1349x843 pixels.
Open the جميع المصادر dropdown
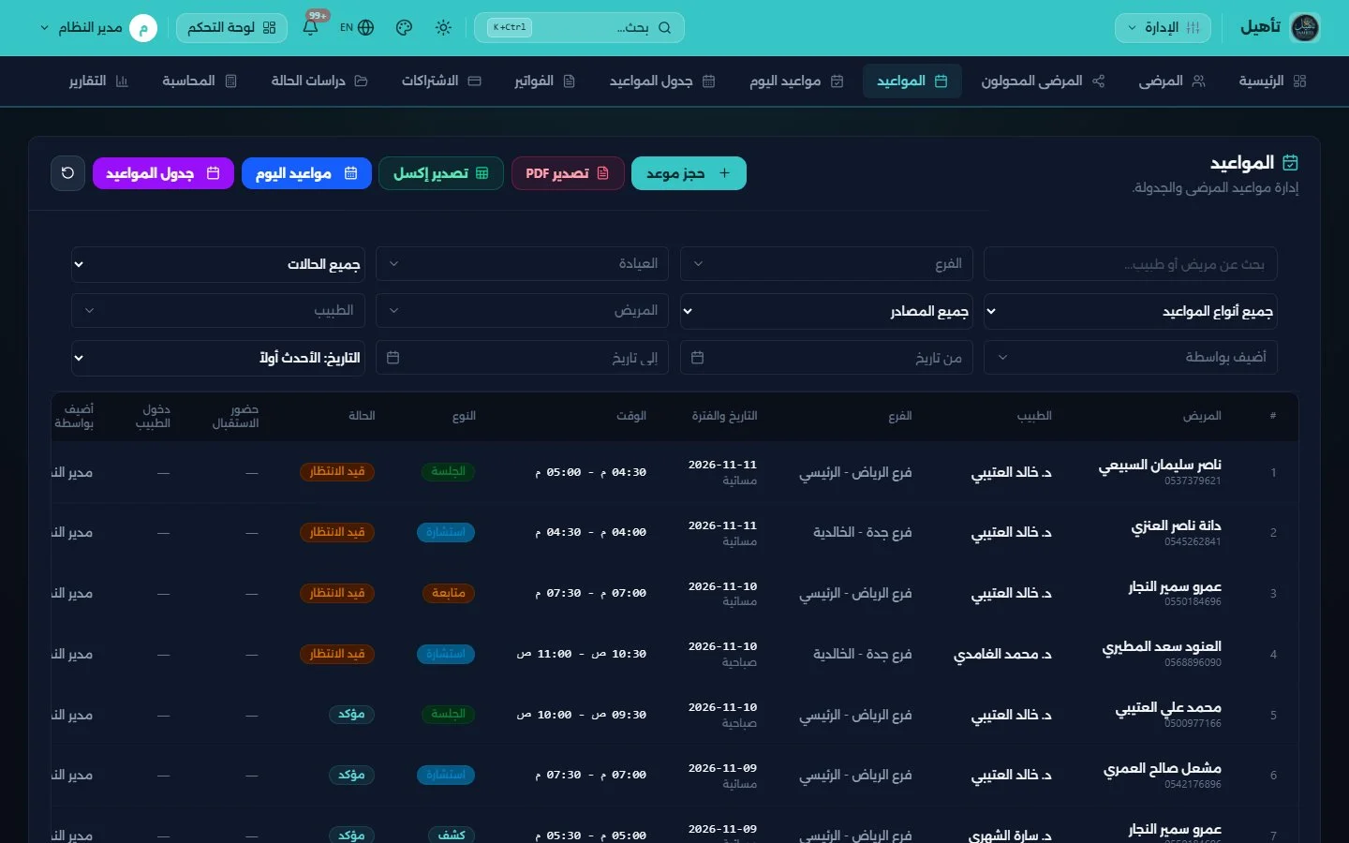pos(826,311)
